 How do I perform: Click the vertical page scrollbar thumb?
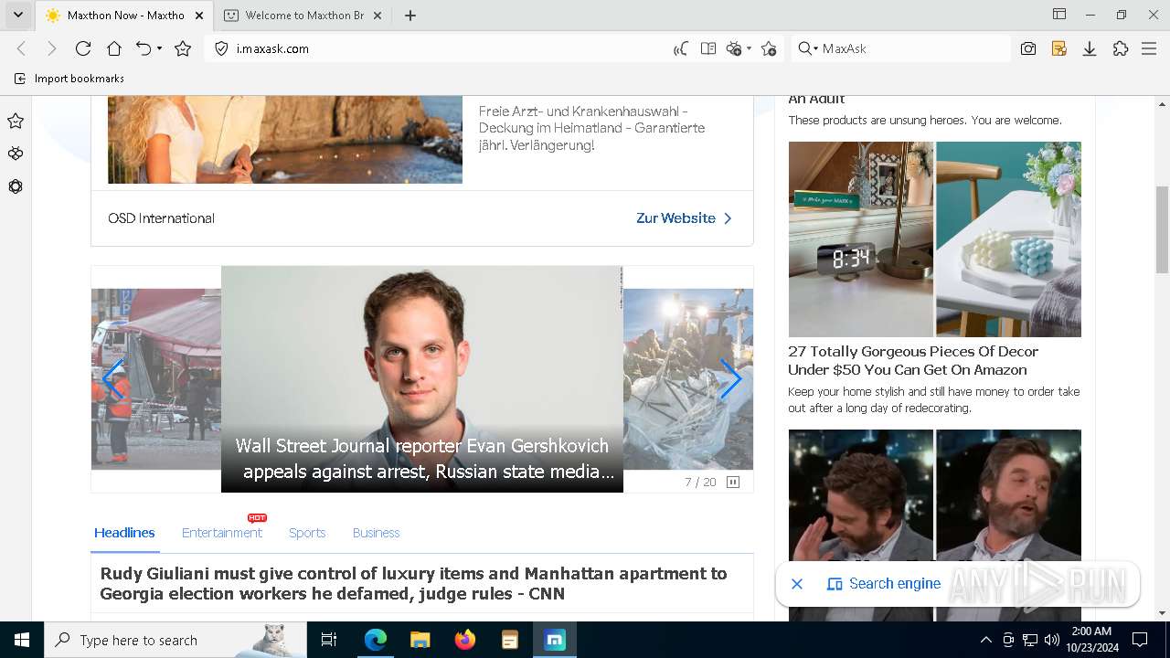click(1162, 228)
